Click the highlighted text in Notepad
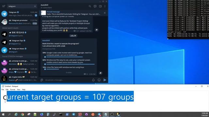The image size is (209, 117). click(x=70, y=97)
